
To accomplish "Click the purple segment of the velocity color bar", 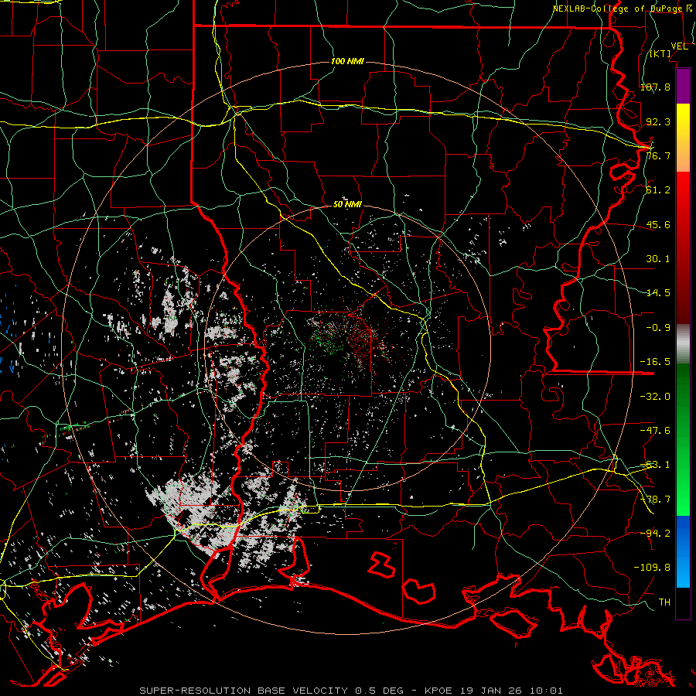I will pyautogui.click(x=683, y=86).
